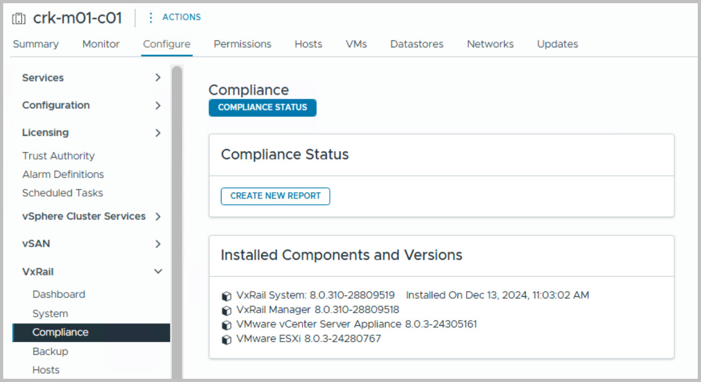
Task: Open the Actions three-dot menu icon
Action: coord(151,18)
